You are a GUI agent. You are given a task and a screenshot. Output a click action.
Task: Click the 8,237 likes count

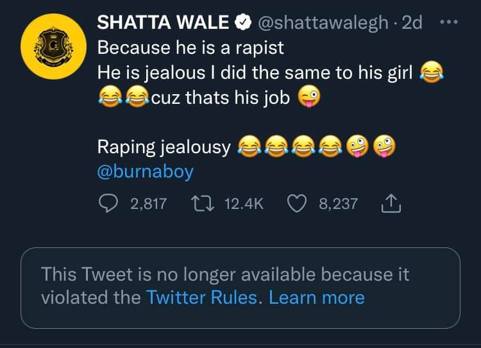point(338,204)
